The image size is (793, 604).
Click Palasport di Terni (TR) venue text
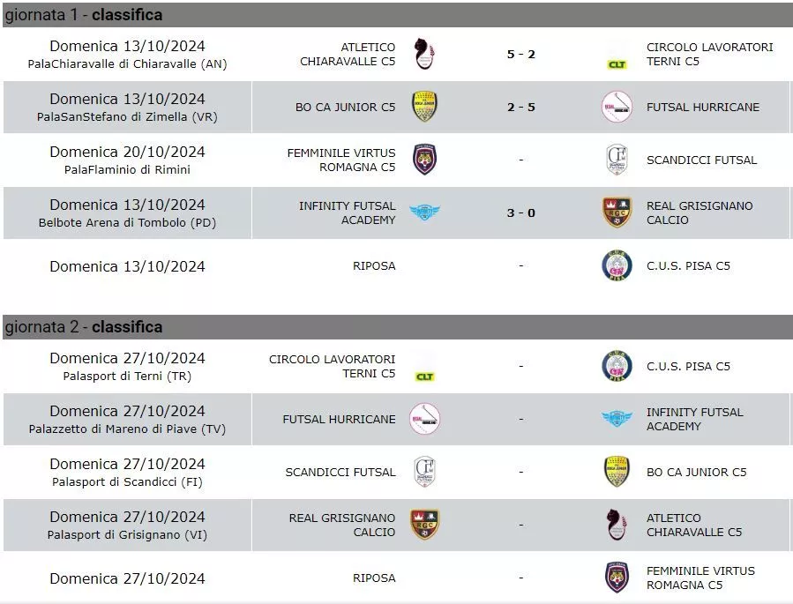click(x=127, y=376)
